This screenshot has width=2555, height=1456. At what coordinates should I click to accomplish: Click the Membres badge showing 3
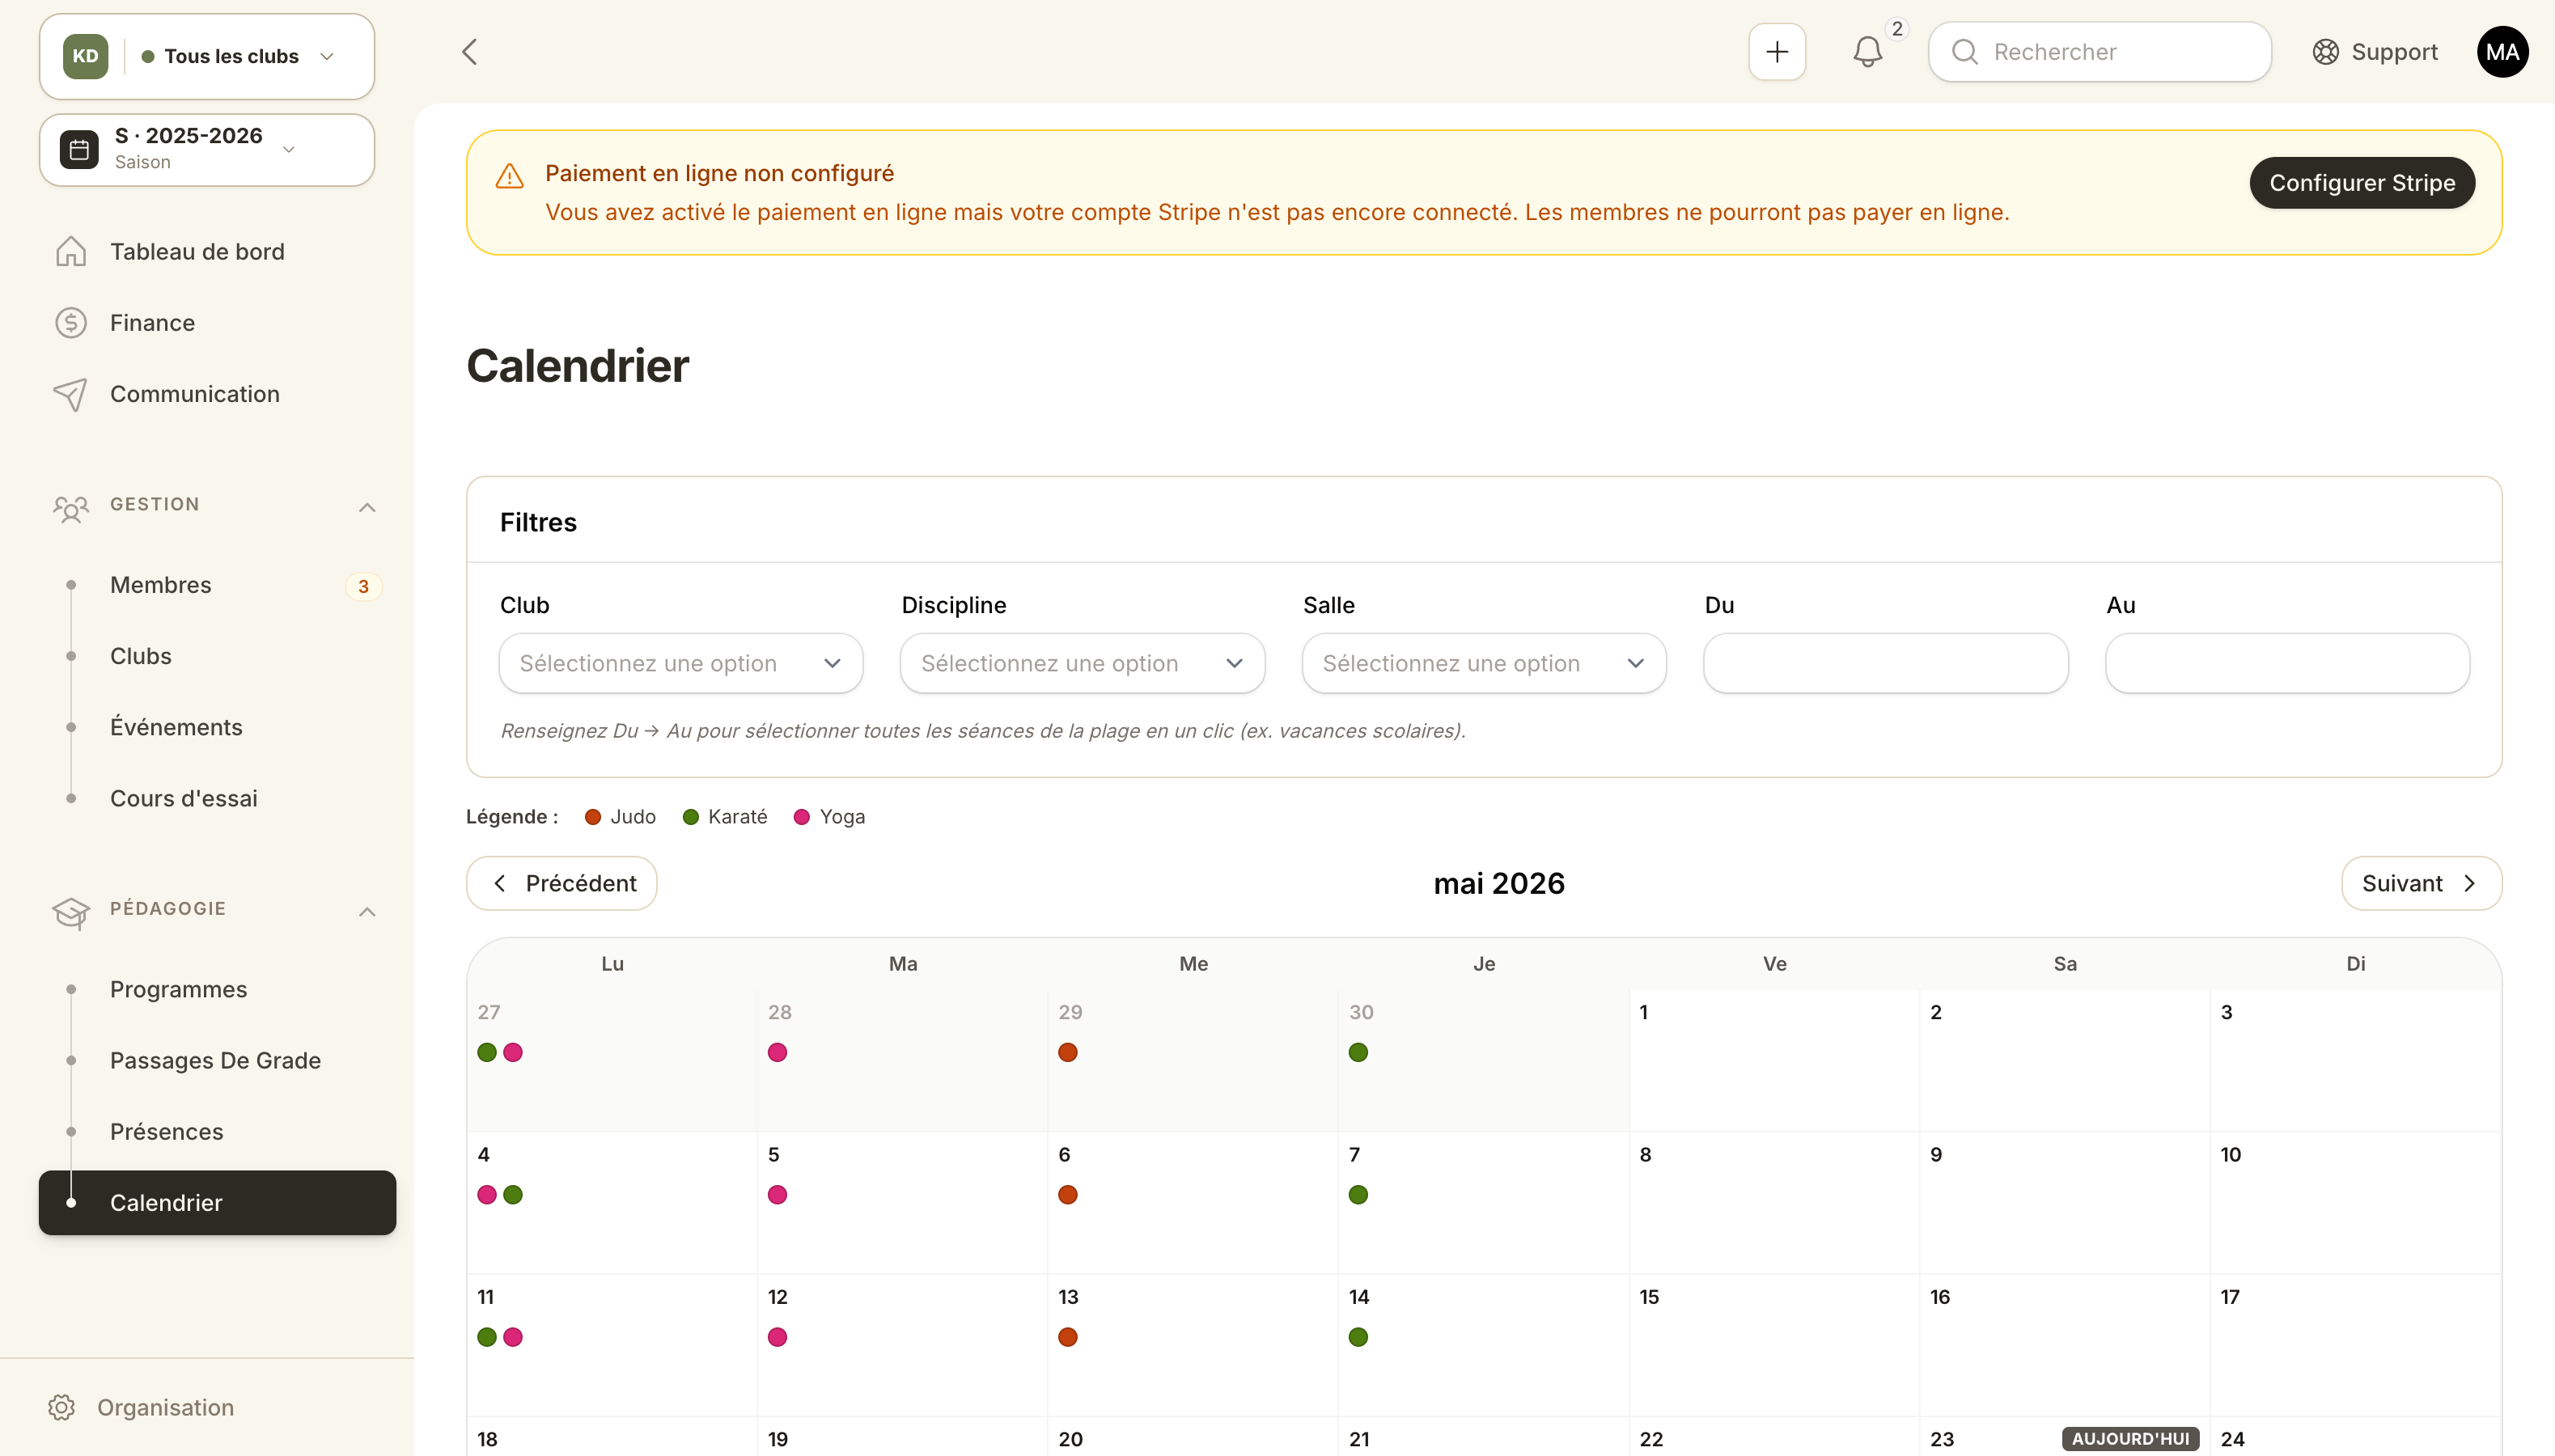[x=364, y=586]
